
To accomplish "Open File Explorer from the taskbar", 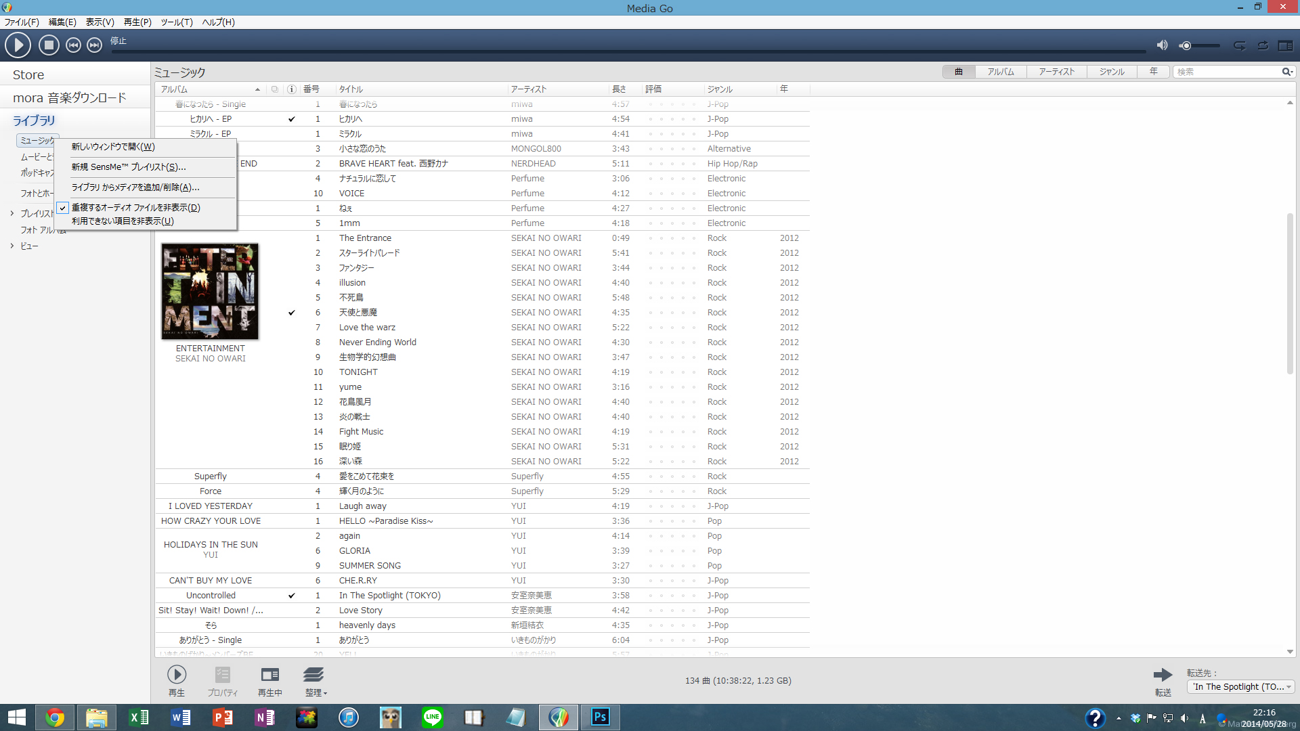I will [x=97, y=717].
